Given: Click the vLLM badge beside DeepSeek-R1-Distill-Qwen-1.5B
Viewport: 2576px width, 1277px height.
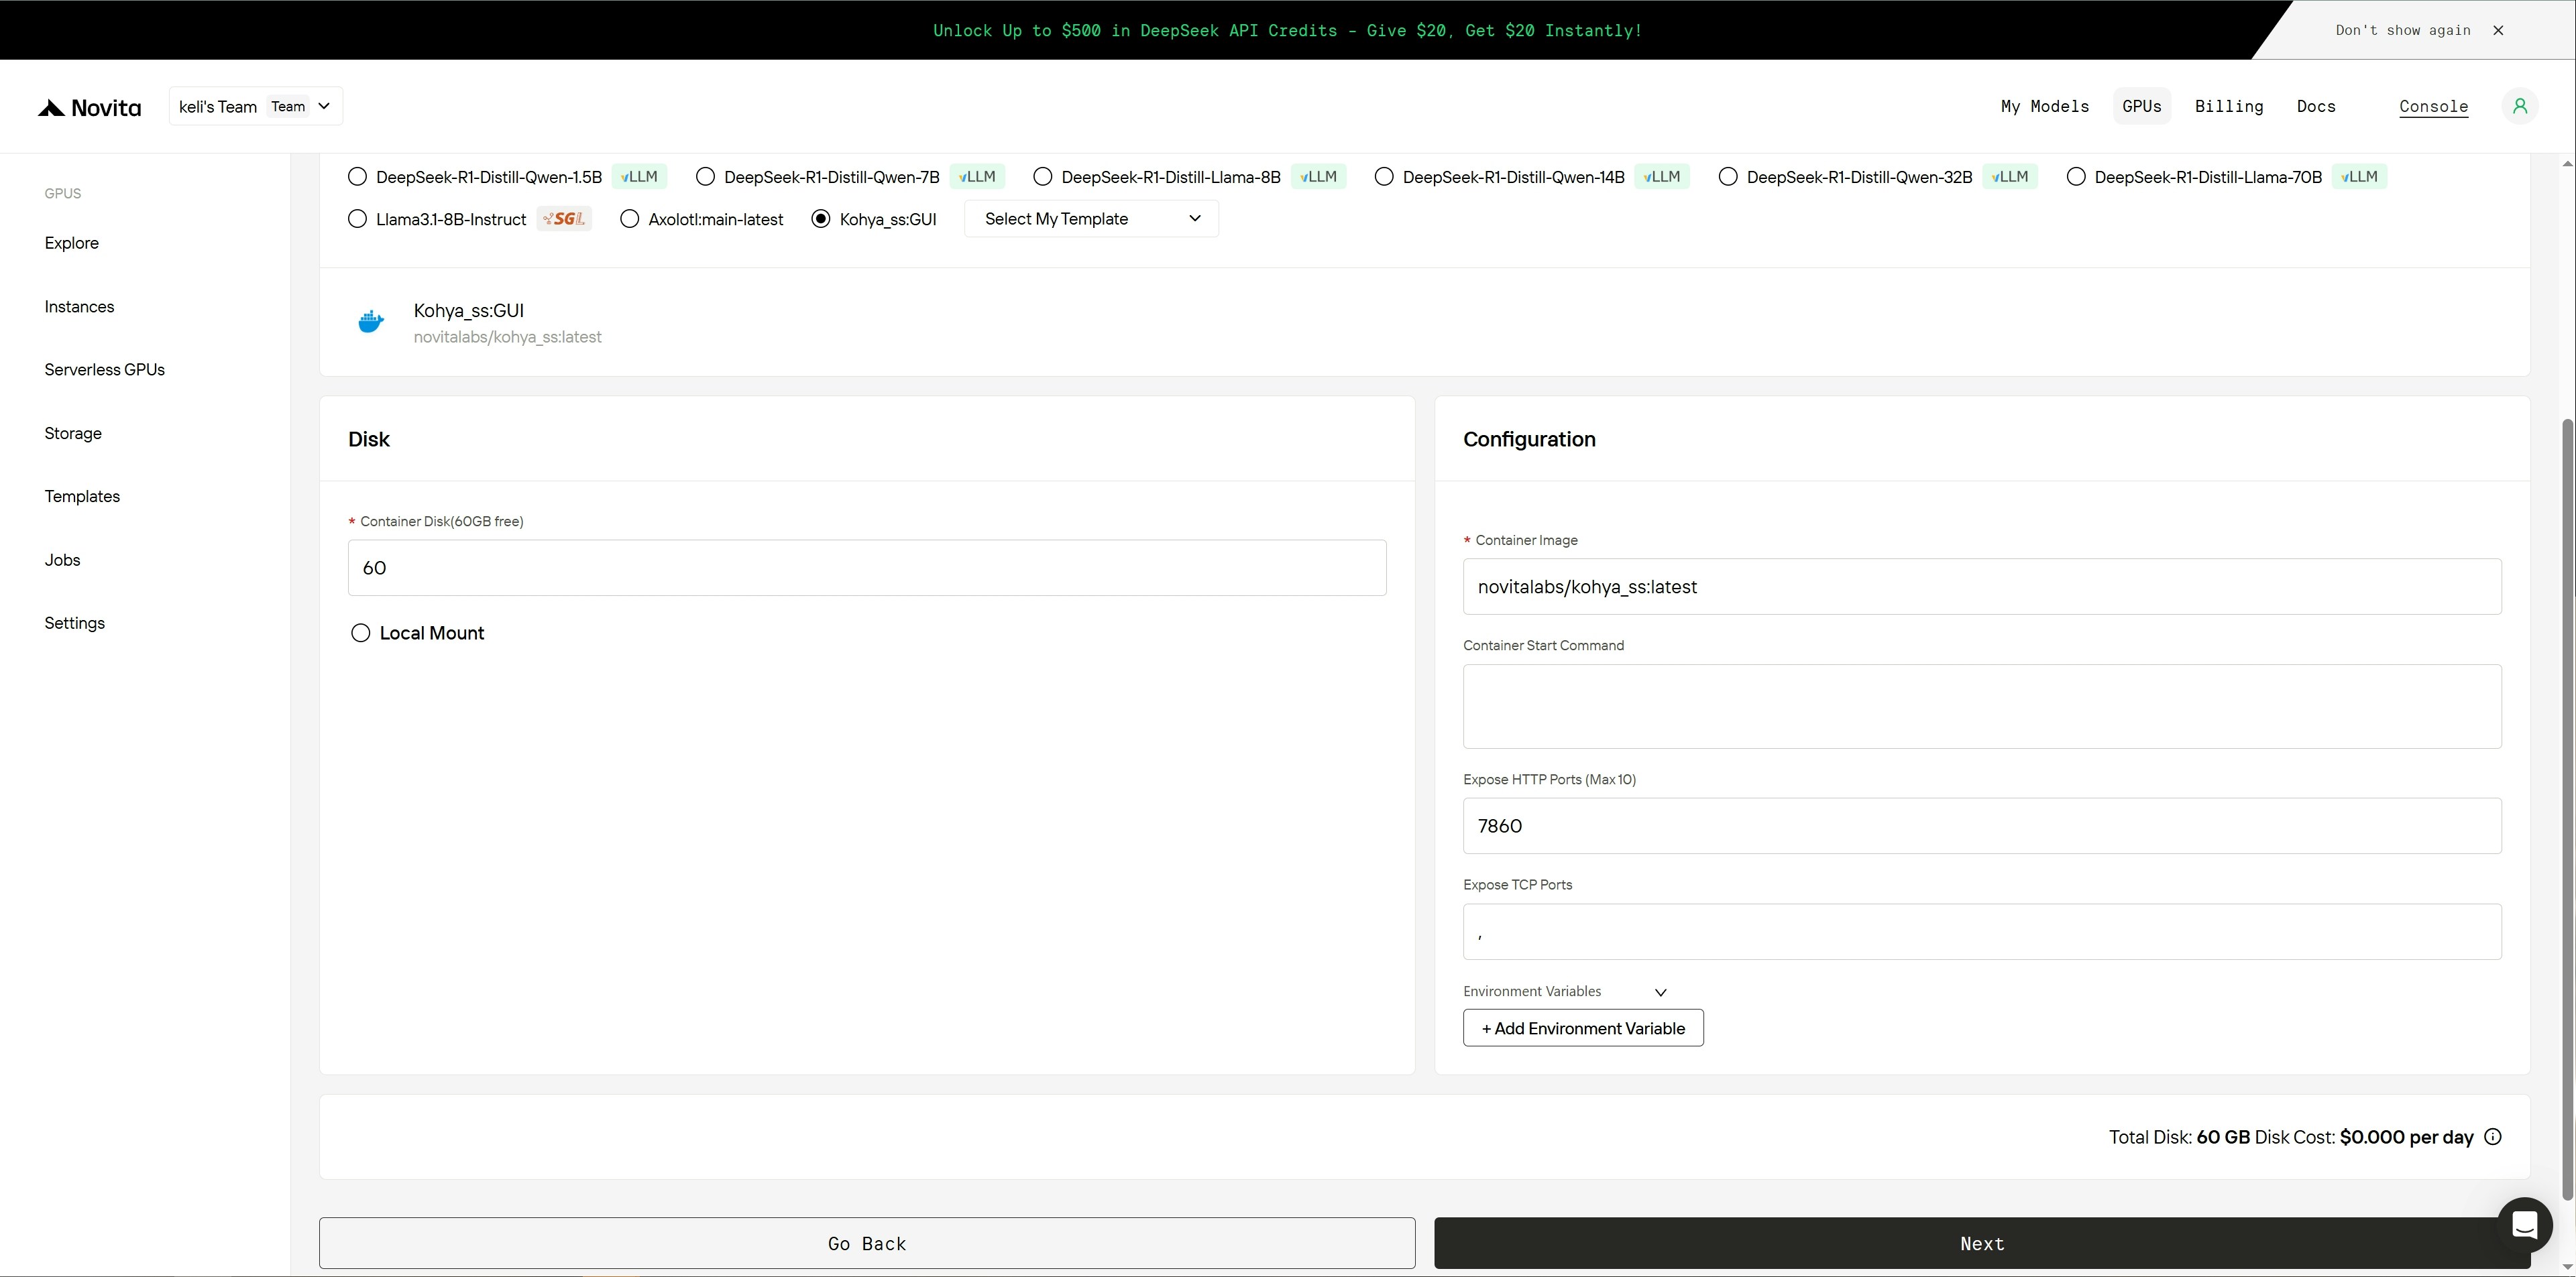Looking at the screenshot, I should click(639, 177).
